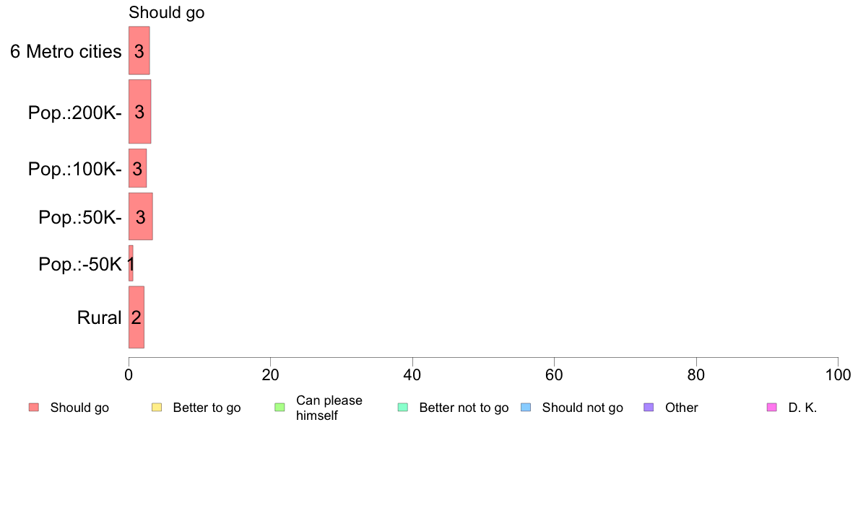This screenshot has height=531, width=858.
Task: Click the 40 tick on x-axis
Action: click(412, 374)
